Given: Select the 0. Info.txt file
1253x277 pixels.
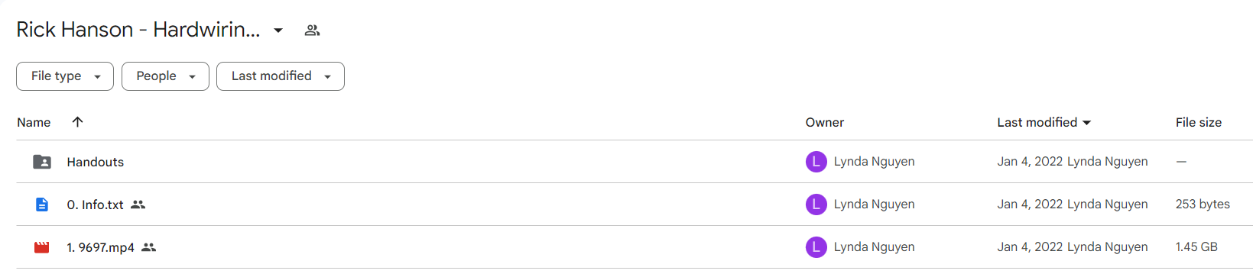Looking at the screenshot, I should 95,205.
